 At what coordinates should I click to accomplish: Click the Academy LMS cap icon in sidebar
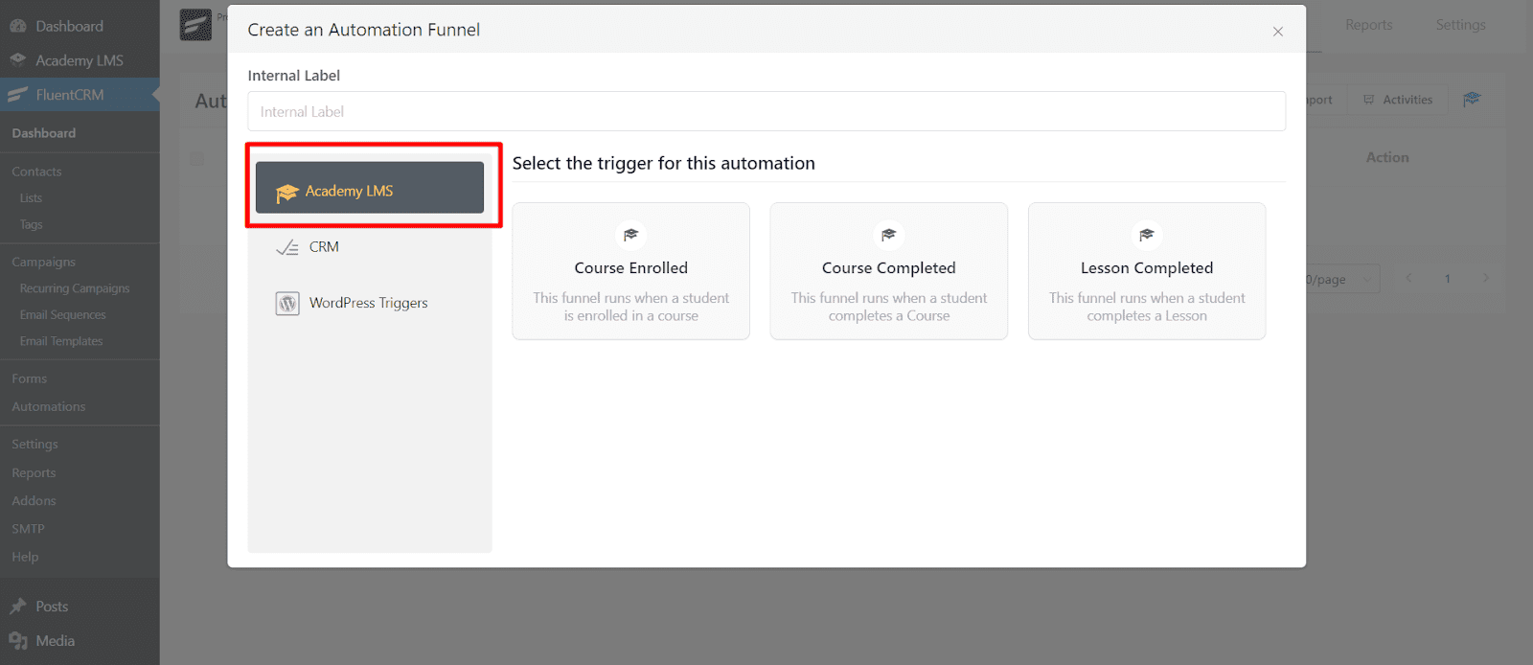pyautogui.click(x=18, y=59)
